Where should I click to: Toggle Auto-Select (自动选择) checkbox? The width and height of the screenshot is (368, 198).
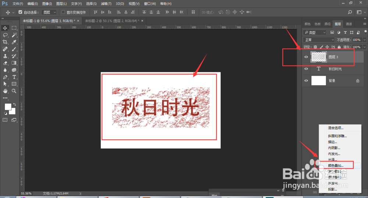(x=20, y=12)
